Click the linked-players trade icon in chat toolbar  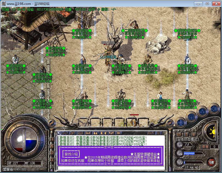[x=103, y=133]
